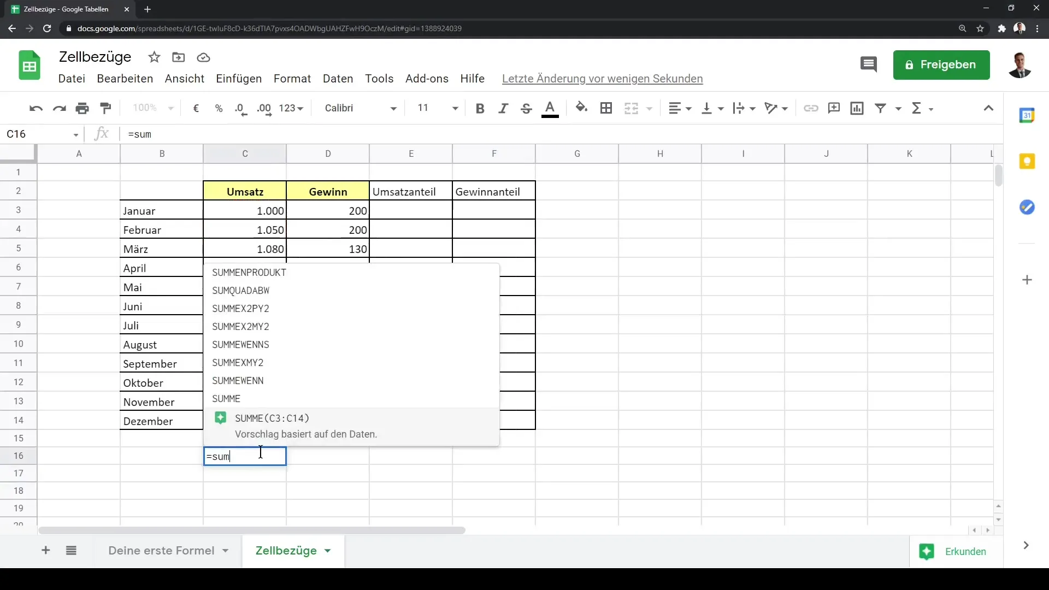Open the filter views dropdown arrow
1049x590 pixels.
coord(898,109)
